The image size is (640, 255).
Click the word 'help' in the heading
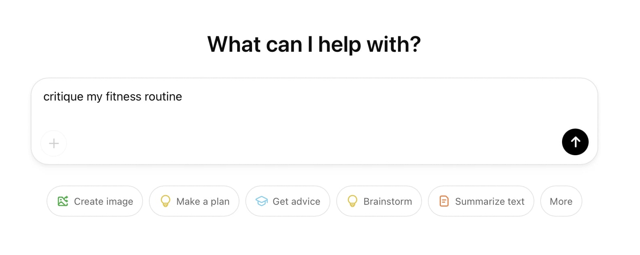click(x=340, y=44)
